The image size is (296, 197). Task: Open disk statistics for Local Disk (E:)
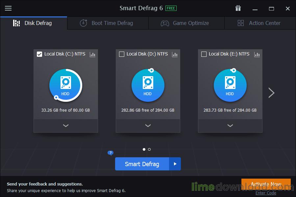coord(257,55)
